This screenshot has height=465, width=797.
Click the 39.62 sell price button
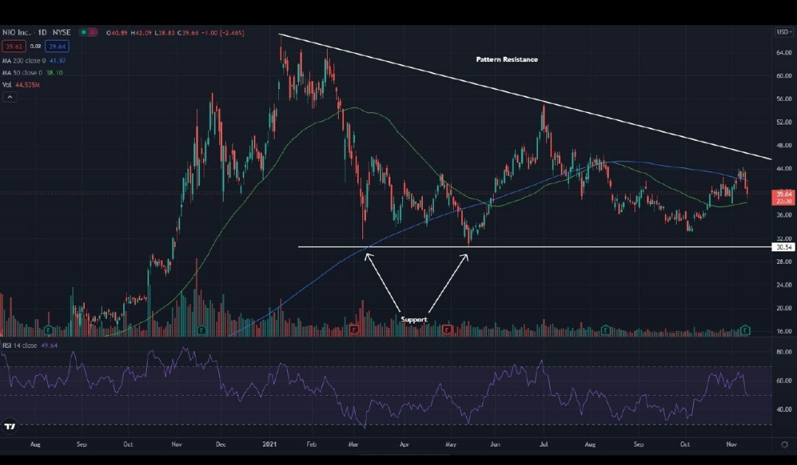(14, 46)
